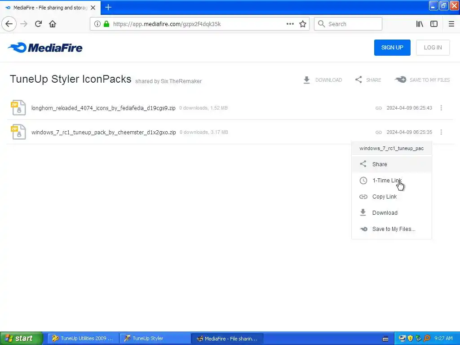Close the MediaFire browser tab
The height and width of the screenshot is (345, 460).
point(93,8)
